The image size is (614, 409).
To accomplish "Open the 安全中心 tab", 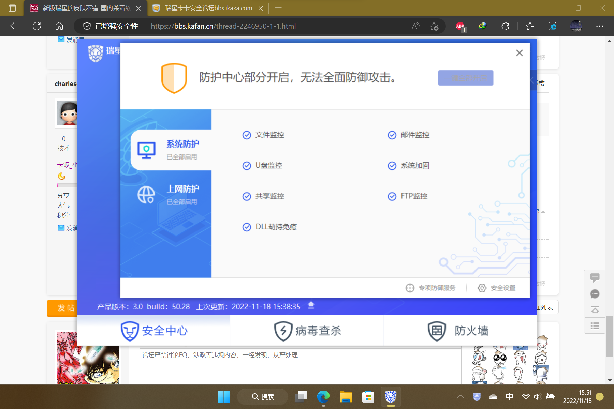I will coord(153,330).
